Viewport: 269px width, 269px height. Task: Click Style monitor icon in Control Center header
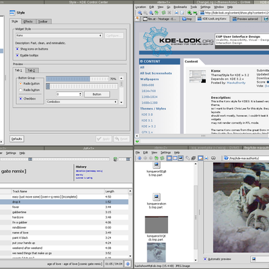pos(12,13)
